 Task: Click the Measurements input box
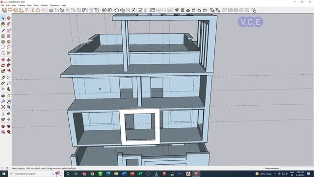point(296,168)
